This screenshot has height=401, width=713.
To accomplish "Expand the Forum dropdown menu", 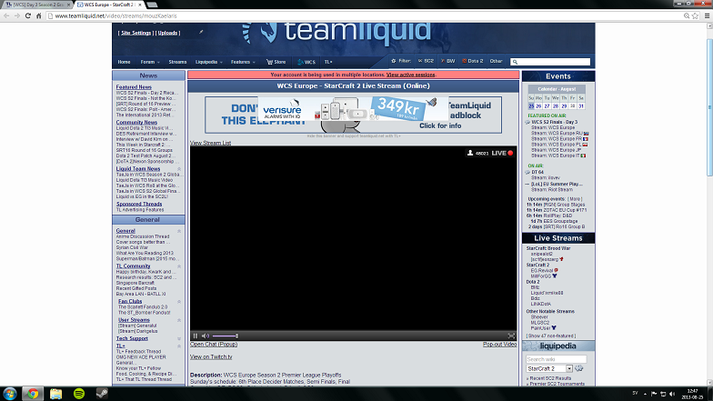I will coord(149,62).
